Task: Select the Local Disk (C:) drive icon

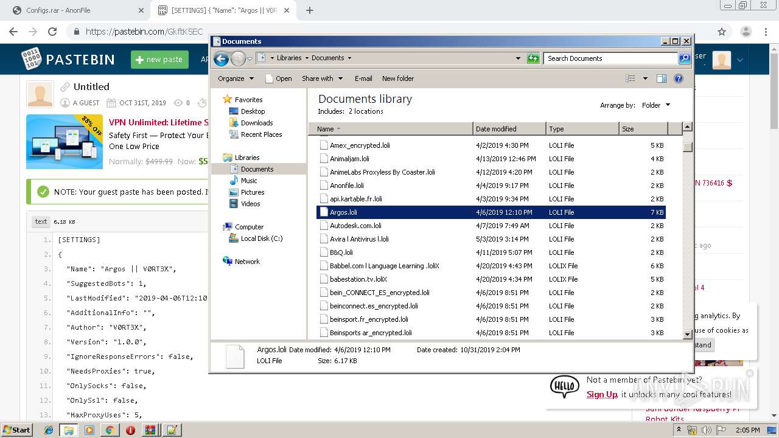Action: [x=234, y=238]
